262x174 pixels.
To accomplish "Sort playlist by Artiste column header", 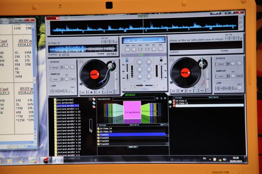I will click(x=226, y=97).
